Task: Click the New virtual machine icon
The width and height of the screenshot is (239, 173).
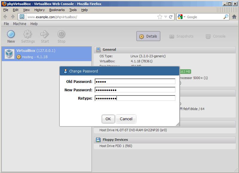Action: coord(11,34)
